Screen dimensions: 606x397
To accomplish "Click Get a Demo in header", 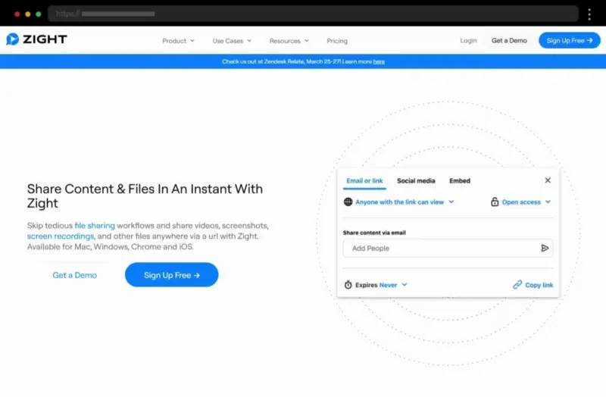I will point(509,41).
